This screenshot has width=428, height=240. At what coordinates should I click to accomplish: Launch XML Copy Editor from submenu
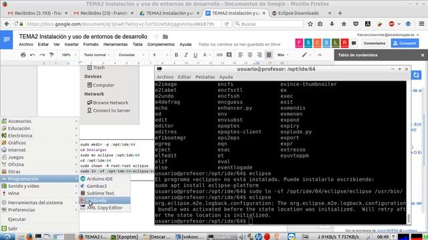tap(105, 207)
